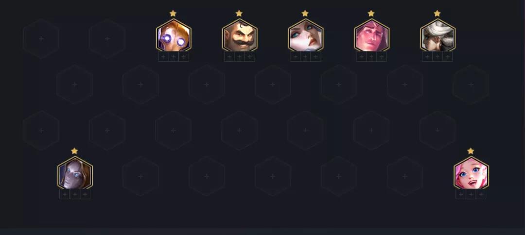Select the mustached bearded champion portrait
Viewport: 525px width, 235px height.
[x=239, y=36]
